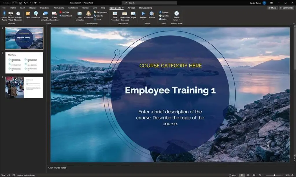Open Characters content library
The width and height of the screenshot is (296, 177).
[88, 15]
